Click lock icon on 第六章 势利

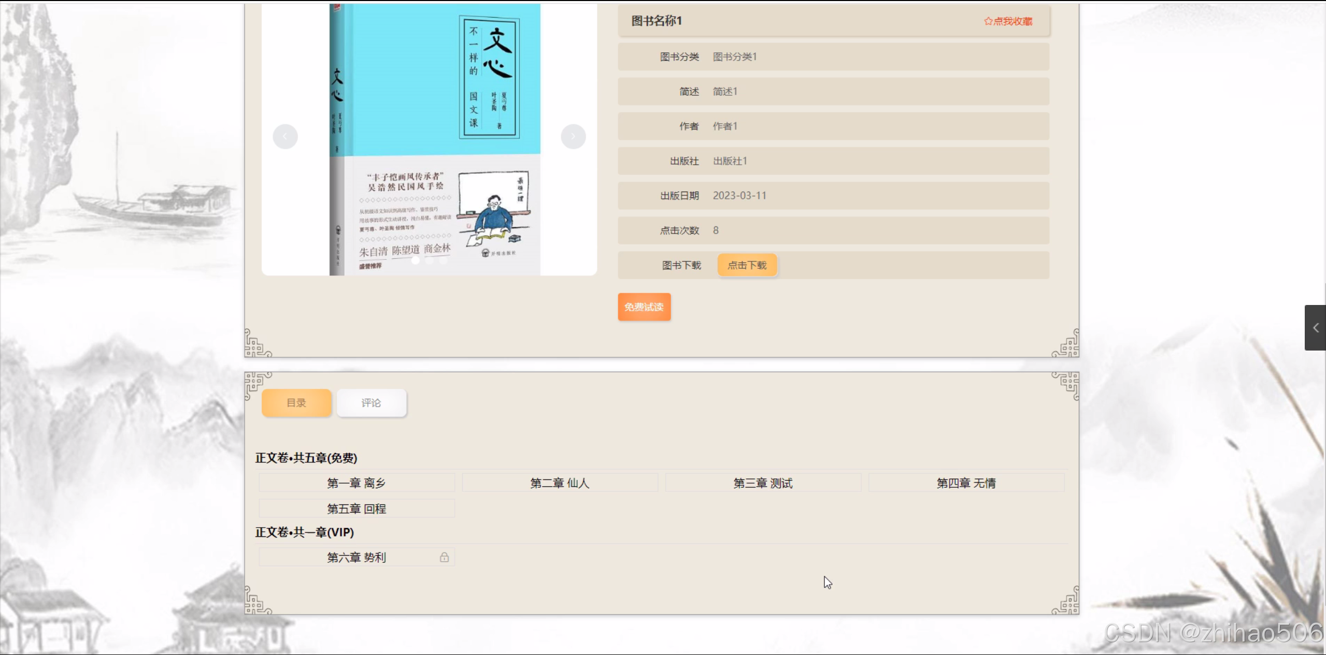pyautogui.click(x=444, y=557)
